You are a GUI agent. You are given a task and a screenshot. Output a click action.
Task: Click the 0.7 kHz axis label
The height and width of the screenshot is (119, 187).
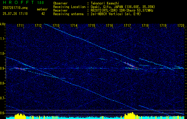pyautogui.click(x=3, y=98)
